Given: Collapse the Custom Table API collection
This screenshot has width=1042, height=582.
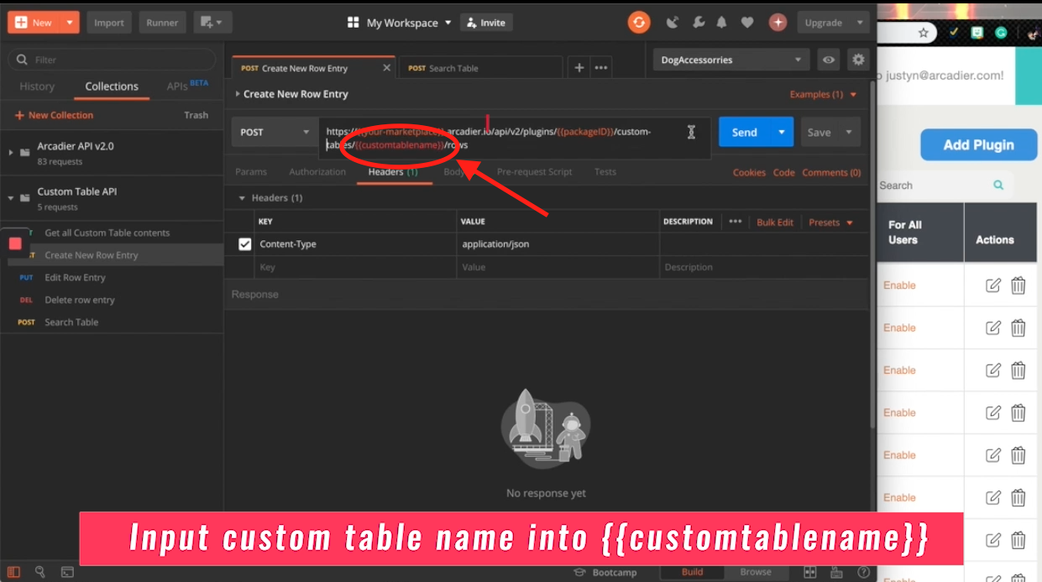Looking at the screenshot, I should click(x=11, y=198).
